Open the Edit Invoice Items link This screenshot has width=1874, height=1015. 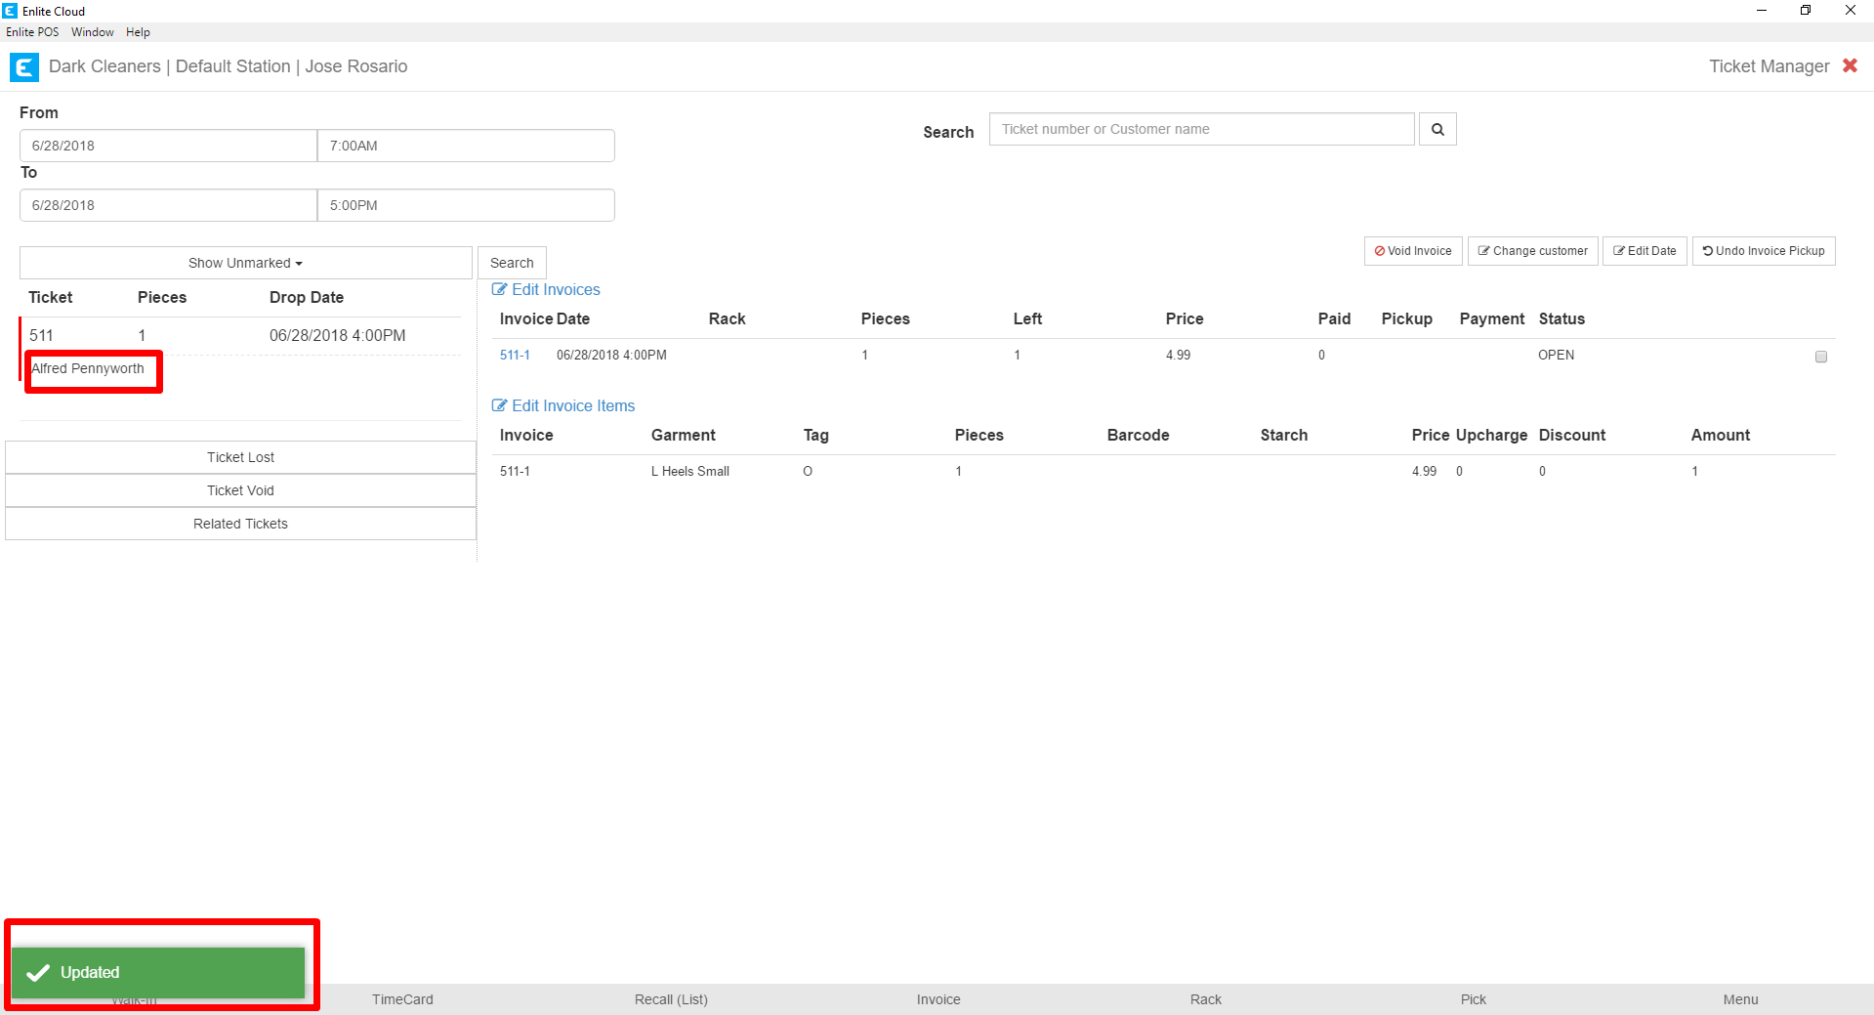[x=563, y=405]
